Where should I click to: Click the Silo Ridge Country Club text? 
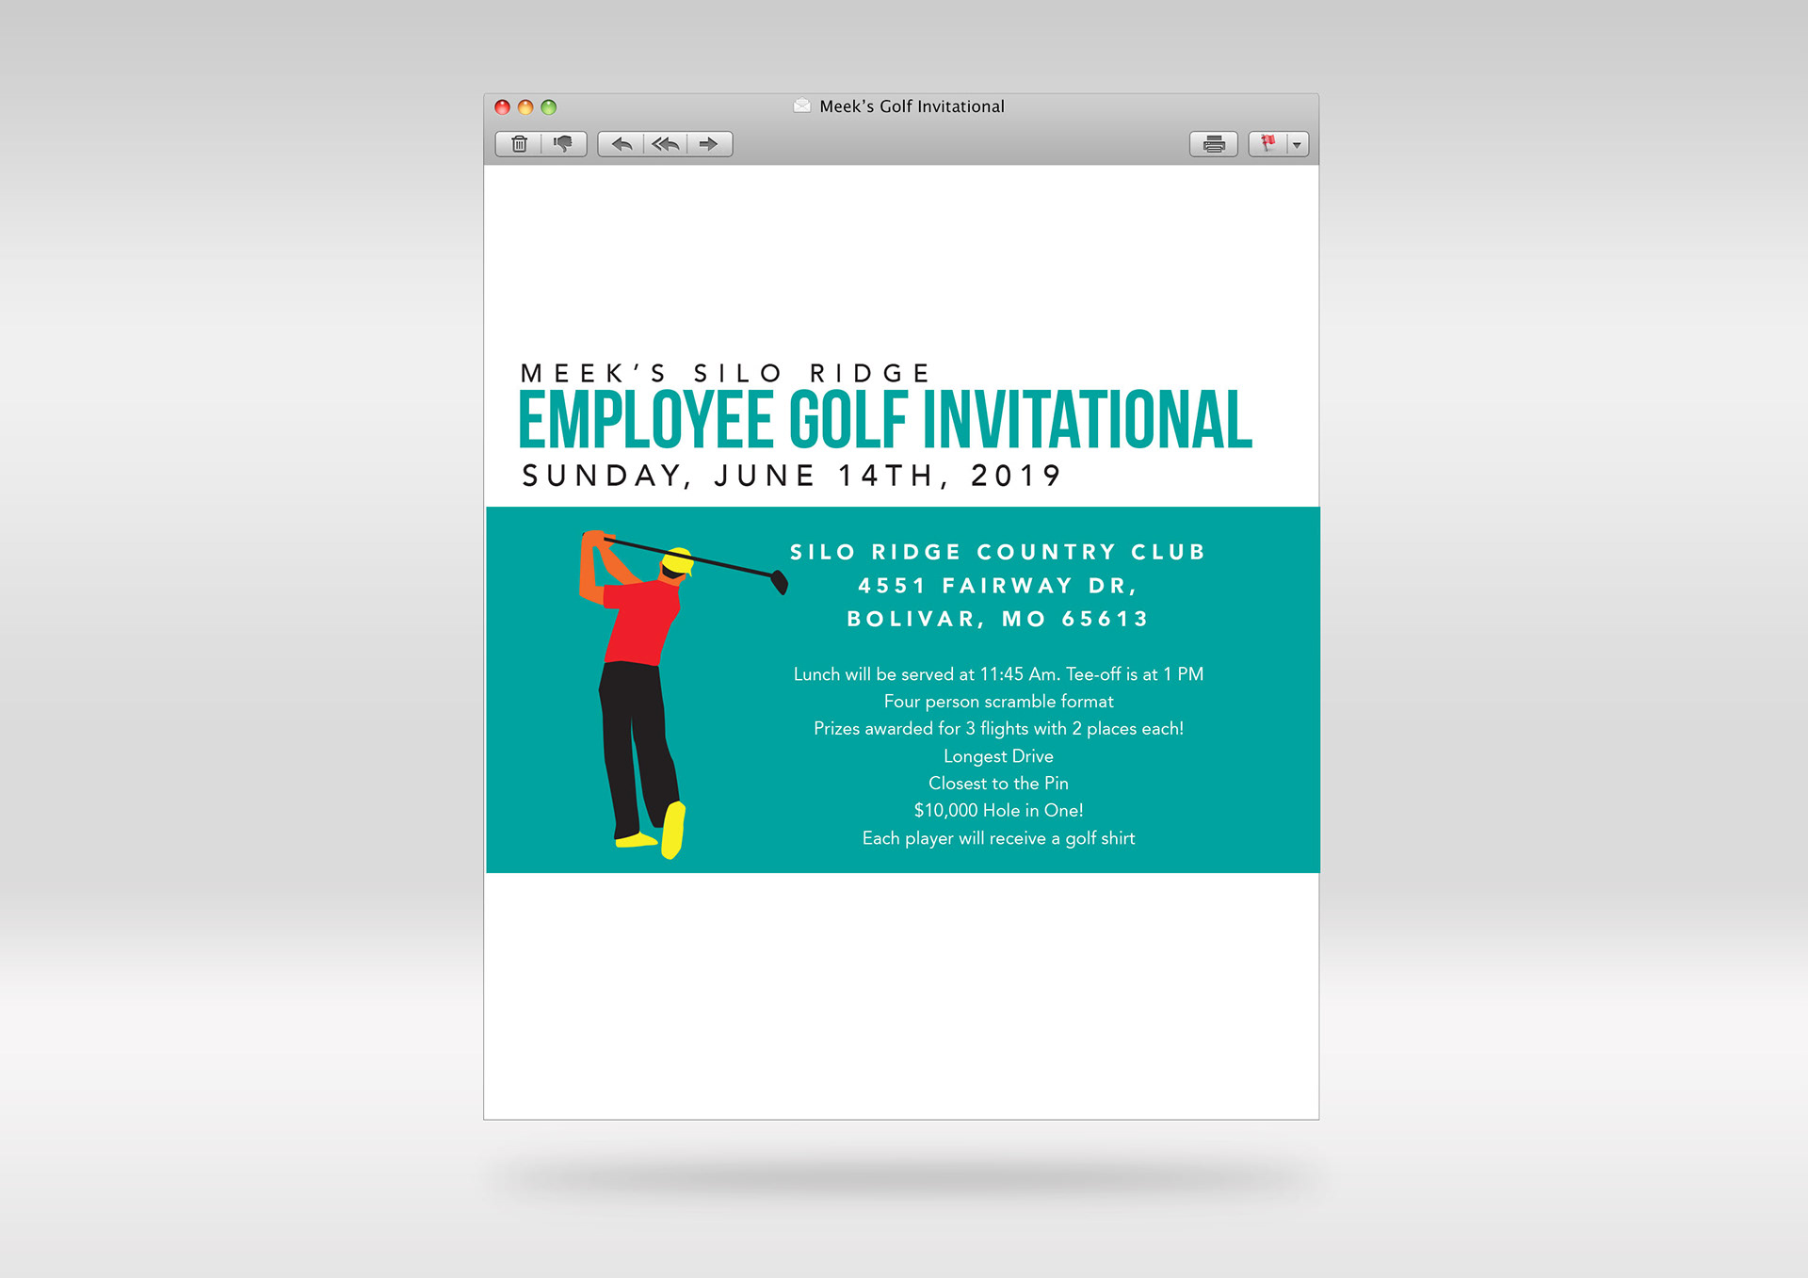pyautogui.click(x=997, y=552)
